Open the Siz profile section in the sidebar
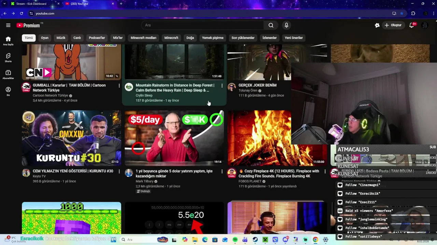Screen dimensions: 437x245 click(8, 91)
